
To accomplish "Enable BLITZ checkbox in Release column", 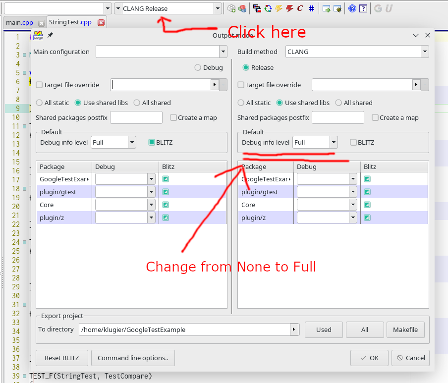I will (x=353, y=142).
